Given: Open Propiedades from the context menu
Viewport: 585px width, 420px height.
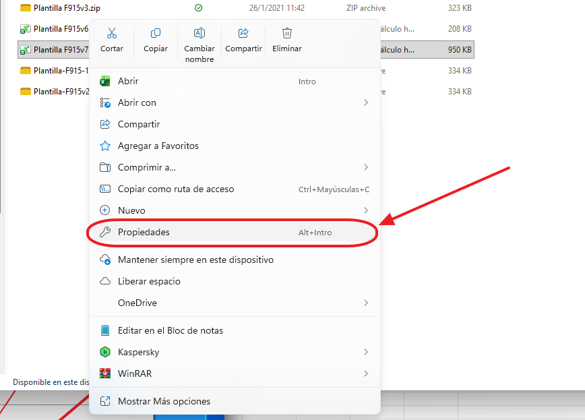Looking at the screenshot, I should [x=144, y=232].
